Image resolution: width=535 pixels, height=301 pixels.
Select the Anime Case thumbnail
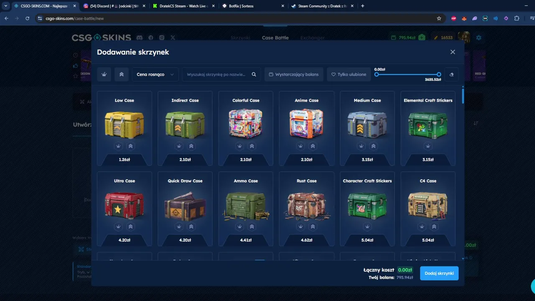click(x=306, y=123)
